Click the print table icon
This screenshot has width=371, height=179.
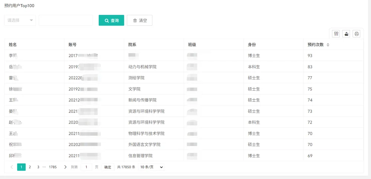357,34
